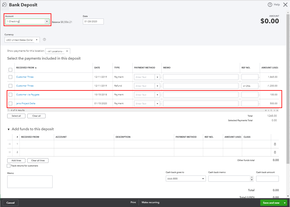Viewport: 290px width, 207px height.
Task: Open Help from the top right
Action: pos(276,5)
